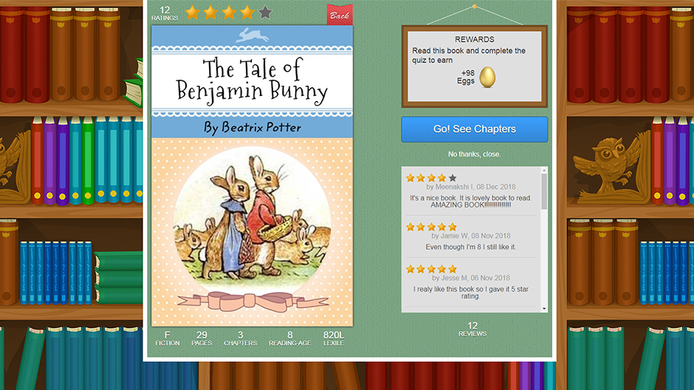Click the first gold star in ratings

193,13
